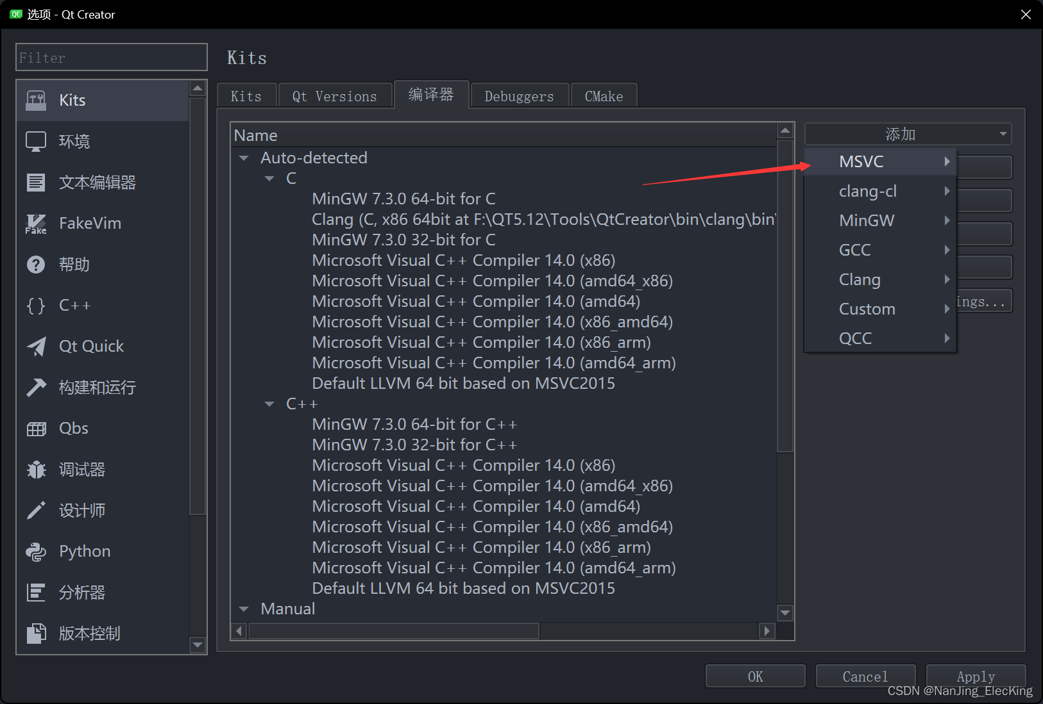This screenshot has width=1043, height=704.
Task: Choose QCC from the add menu
Action: tap(880, 338)
